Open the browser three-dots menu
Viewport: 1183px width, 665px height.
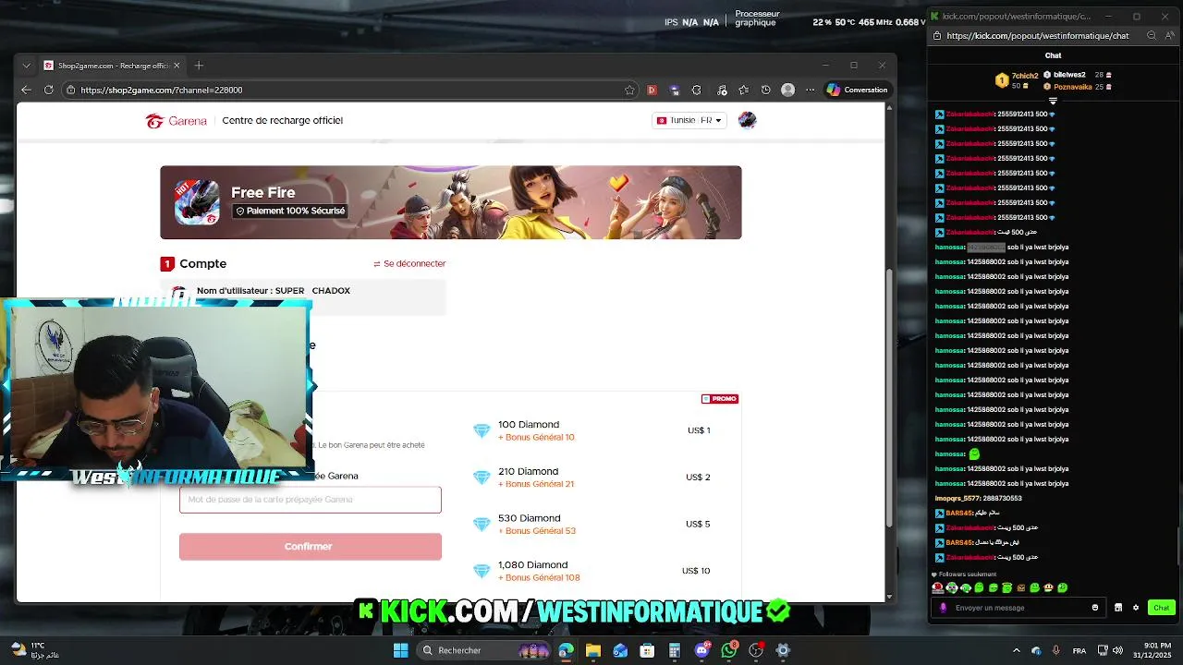(811, 90)
